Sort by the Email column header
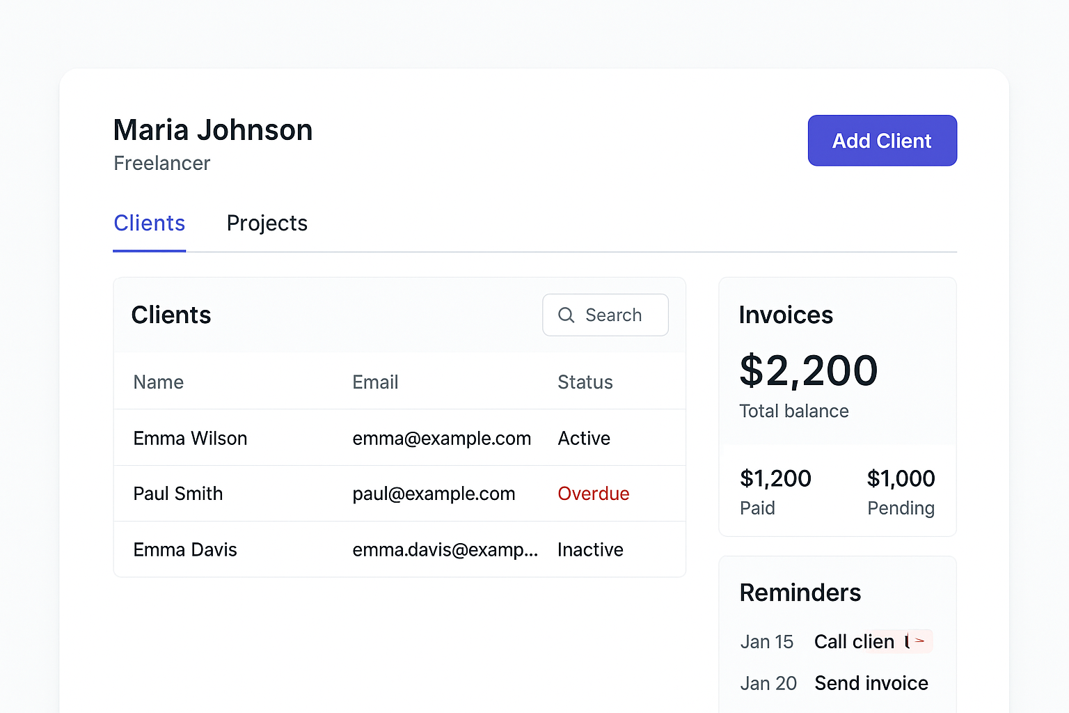The image size is (1069, 713). coord(375,382)
